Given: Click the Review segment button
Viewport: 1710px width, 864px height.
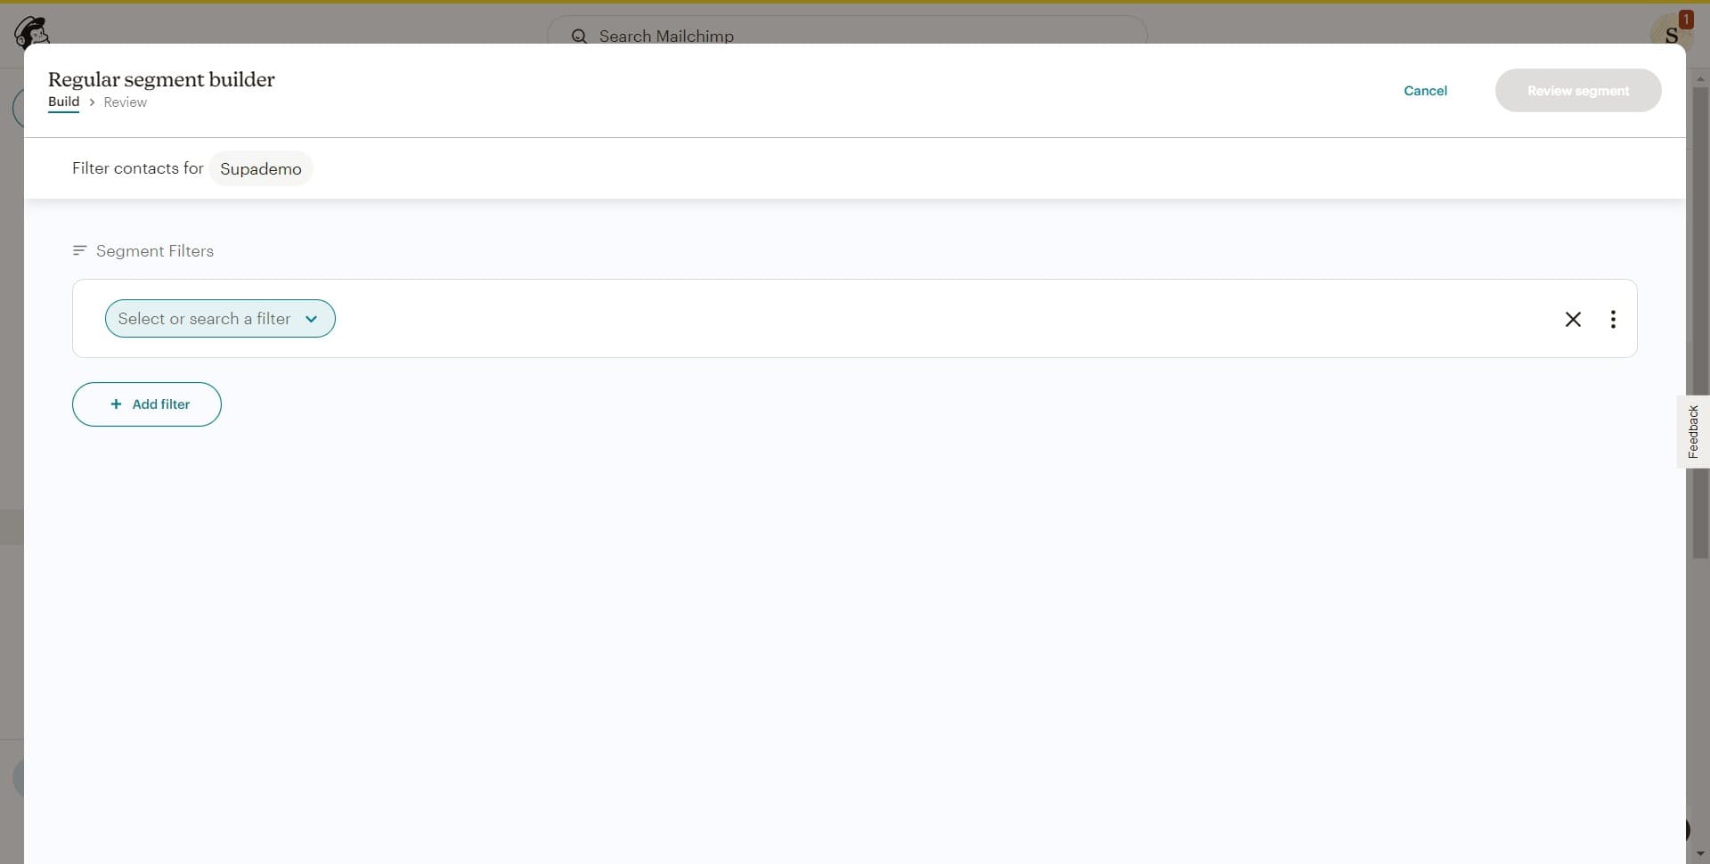Looking at the screenshot, I should (1577, 91).
